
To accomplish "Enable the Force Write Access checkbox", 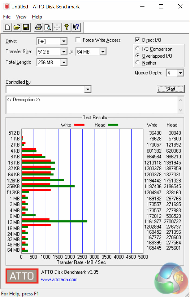I will point(78,40).
